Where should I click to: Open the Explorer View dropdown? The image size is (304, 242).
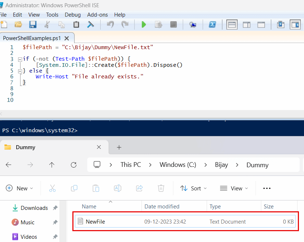point(234,188)
